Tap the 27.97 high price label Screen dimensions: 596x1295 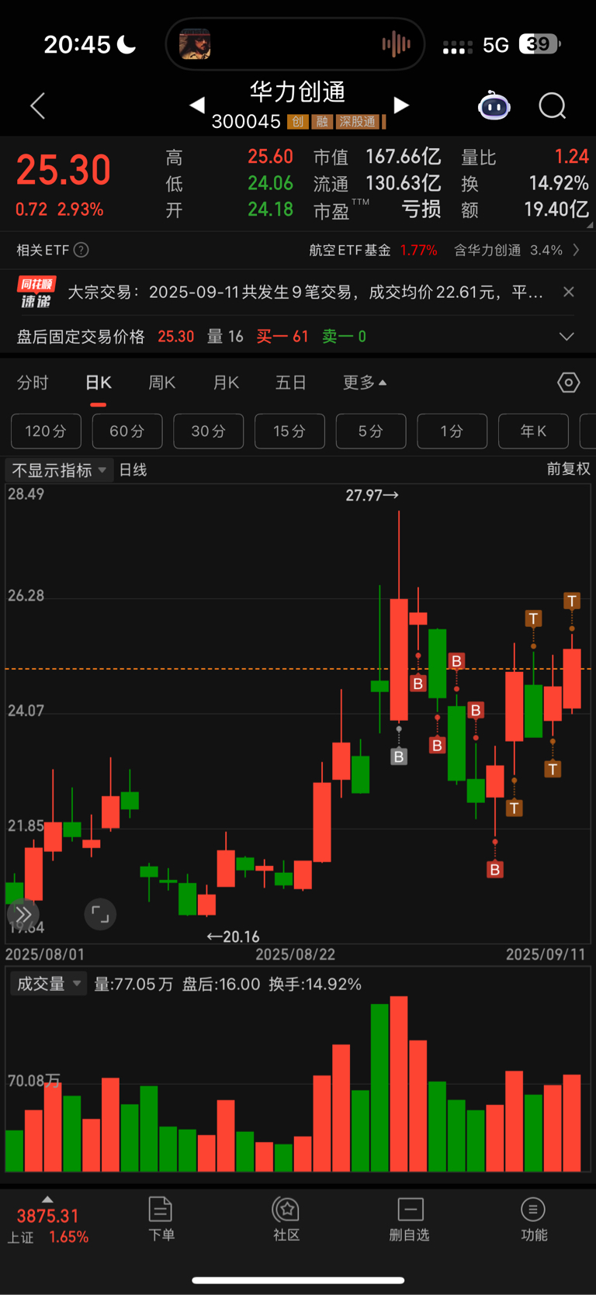tap(372, 495)
